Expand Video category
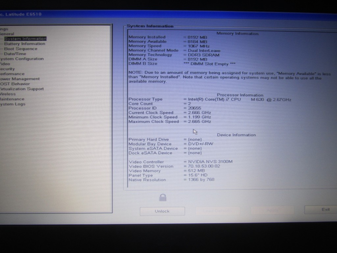The height and width of the screenshot is (253, 337). (5, 64)
